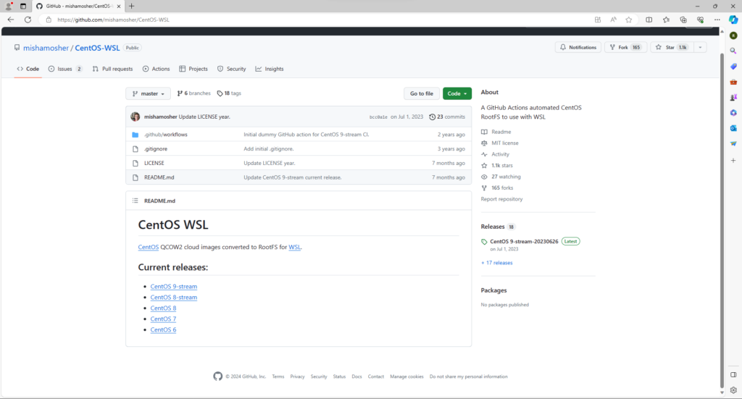Open MIT license link in About

coord(504,143)
